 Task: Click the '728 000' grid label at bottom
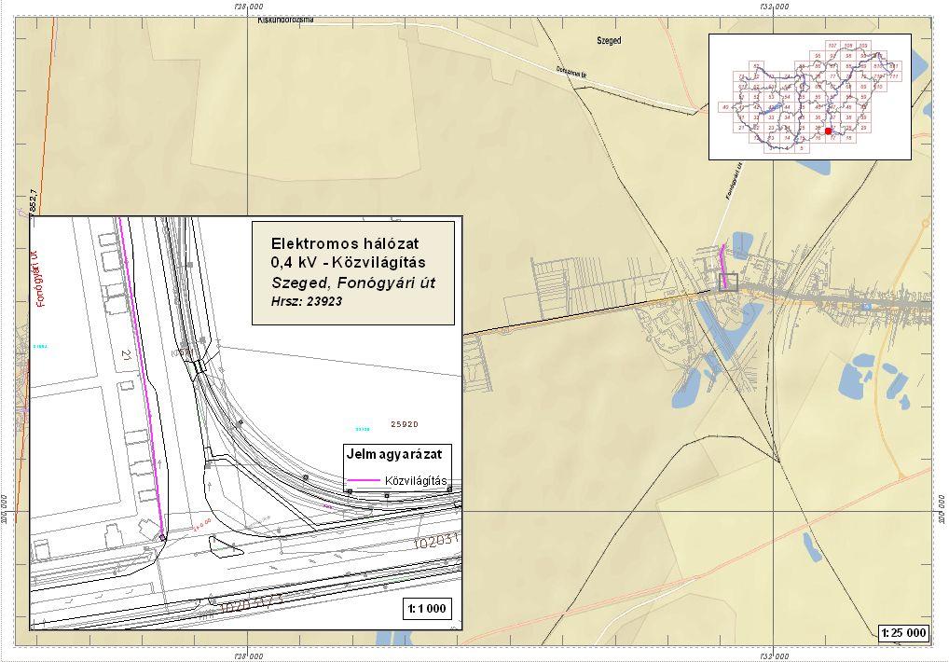(x=248, y=656)
